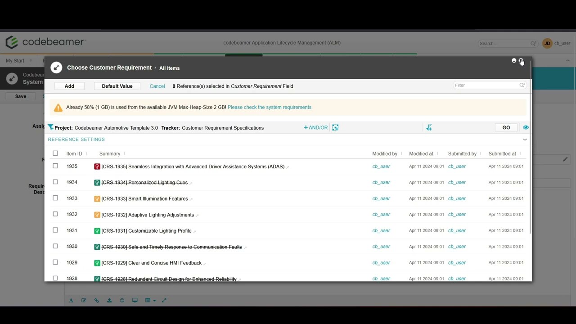
Task: Check the box for item 1930
Action: [x=55, y=246]
